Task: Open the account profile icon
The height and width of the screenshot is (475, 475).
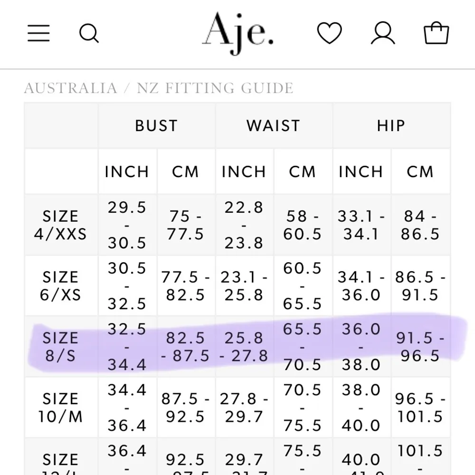Action: pos(382,33)
